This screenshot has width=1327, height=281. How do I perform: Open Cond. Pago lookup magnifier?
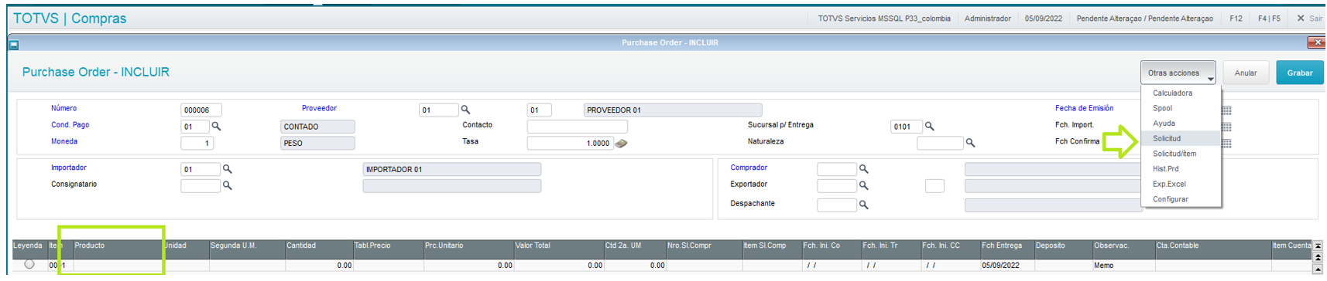click(x=216, y=126)
